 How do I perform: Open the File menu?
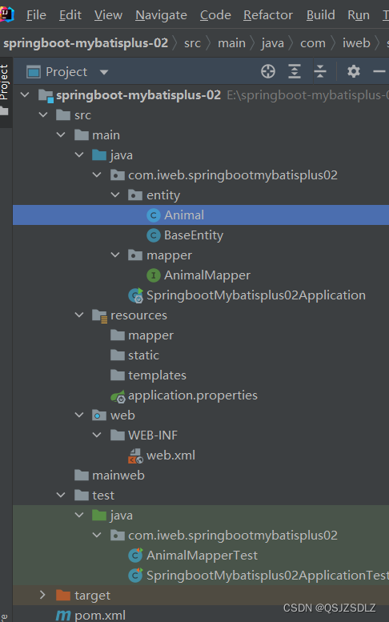click(x=36, y=15)
